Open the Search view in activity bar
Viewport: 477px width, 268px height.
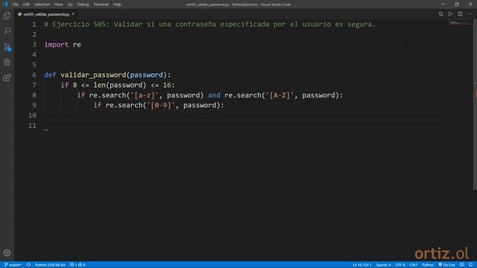pos(7,31)
